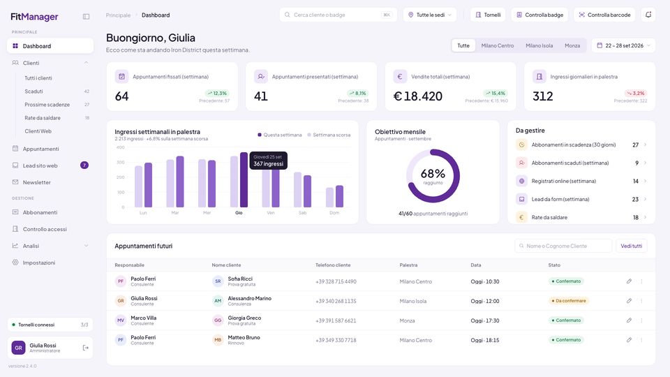Image resolution: width=670 pixels, height=377 pixels.
Task: Select the Milano Centro location tab
Action: tap(498, 45)
